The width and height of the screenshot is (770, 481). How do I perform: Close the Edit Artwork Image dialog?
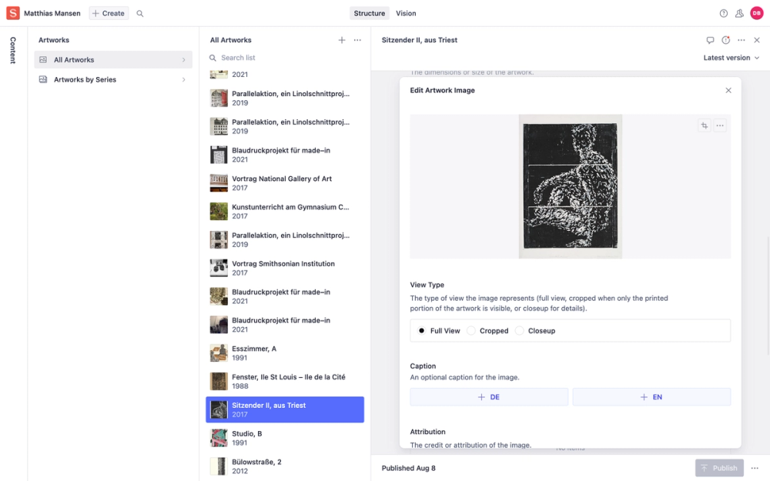(x=728, y=90)
